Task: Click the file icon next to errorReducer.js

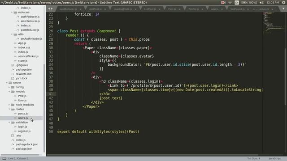Action: point(18,21)
